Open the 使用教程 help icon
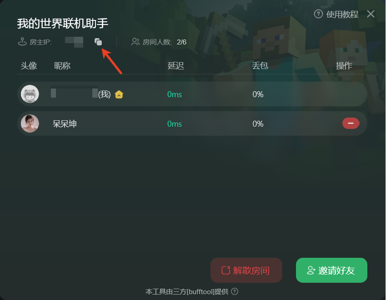The width and height of the screenshot is (386, 300). [318, 14]
